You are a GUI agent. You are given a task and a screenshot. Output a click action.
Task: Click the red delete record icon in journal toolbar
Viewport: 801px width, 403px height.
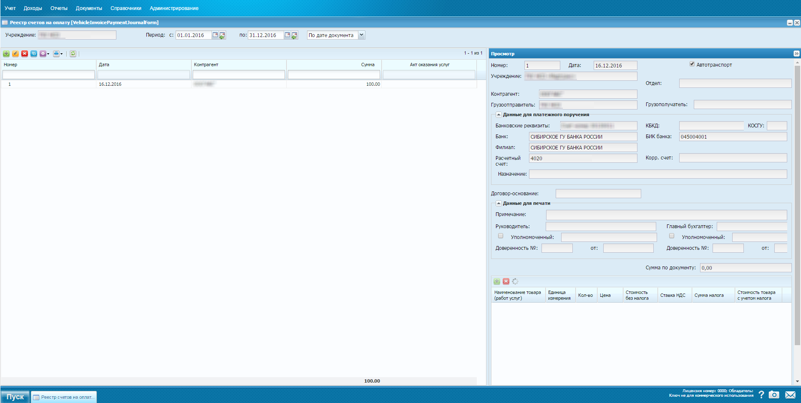click(x=25, y=54)
